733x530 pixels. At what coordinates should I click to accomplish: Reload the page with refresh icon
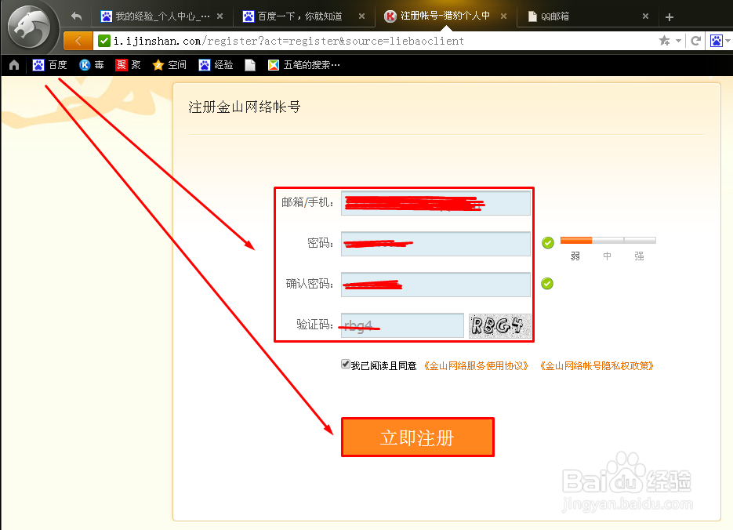pyautogui.click(x=695, y=41)
